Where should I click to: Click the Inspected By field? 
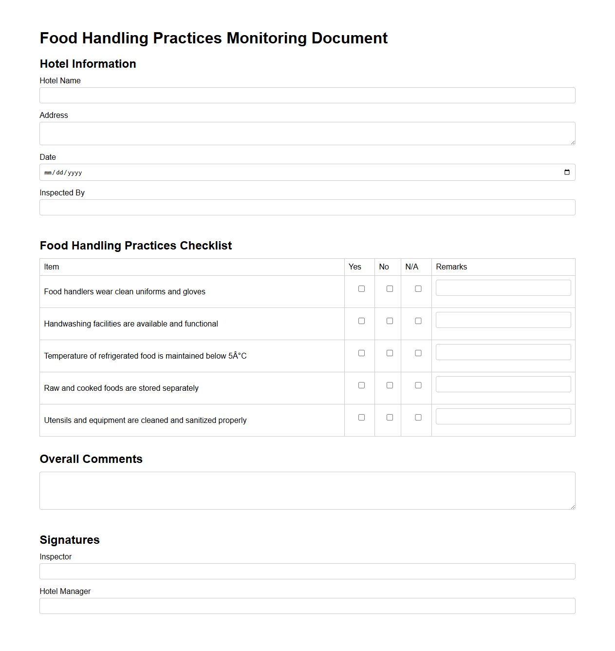[x=307, y=207]
